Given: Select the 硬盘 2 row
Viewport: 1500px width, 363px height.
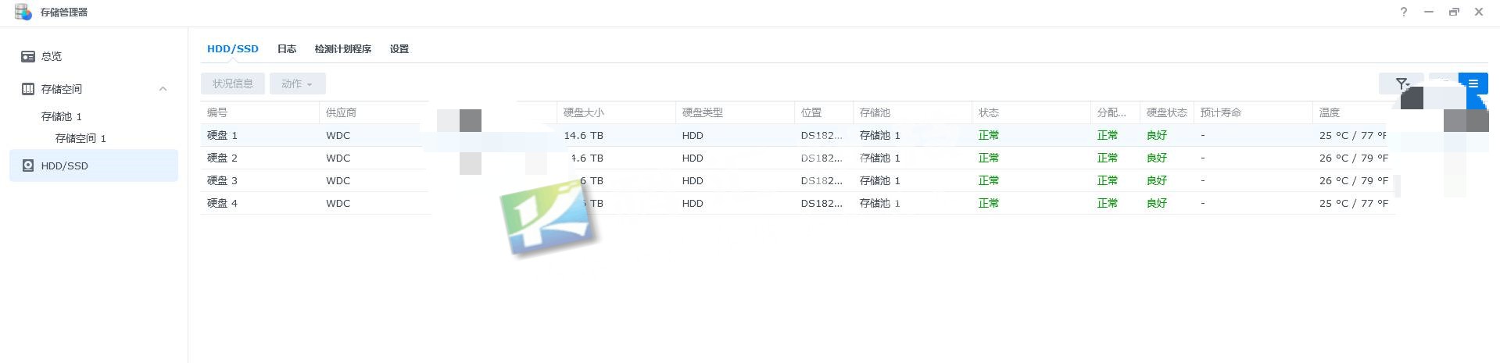Looking at the screenshot, I should click(222, 158).
